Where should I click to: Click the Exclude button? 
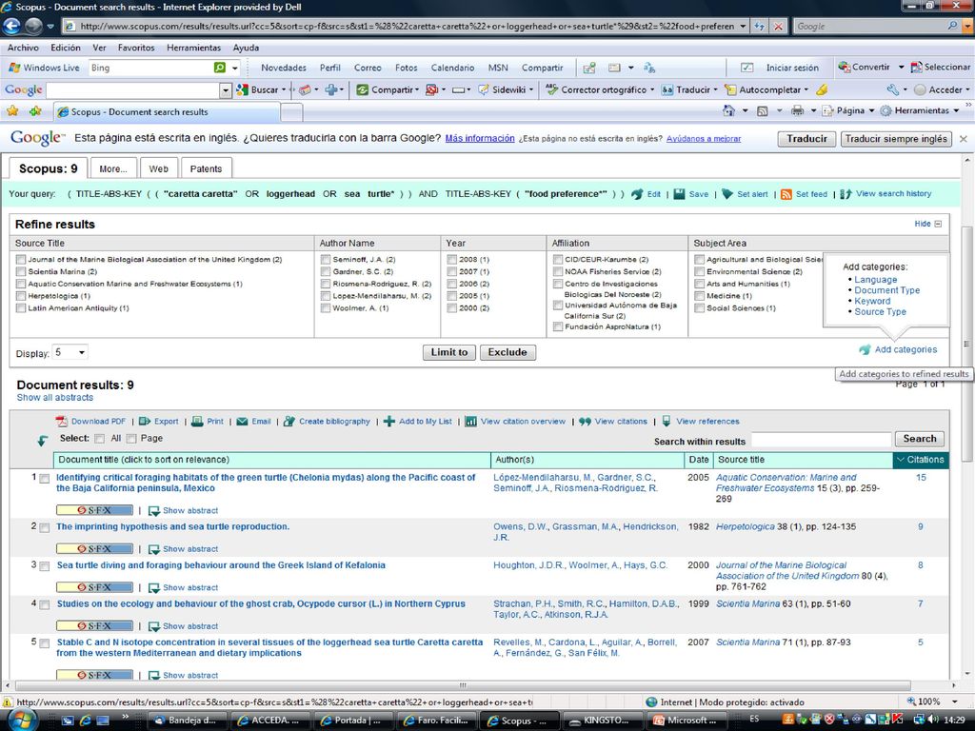(x=507, y=352)
